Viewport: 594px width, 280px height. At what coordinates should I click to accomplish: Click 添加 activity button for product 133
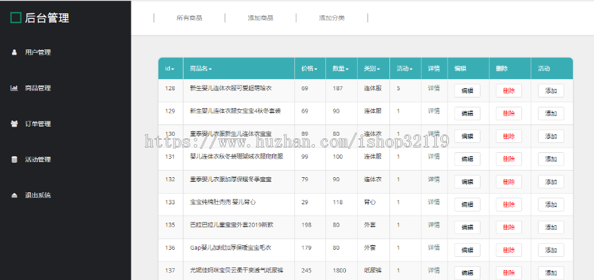(x=551, y=205)
